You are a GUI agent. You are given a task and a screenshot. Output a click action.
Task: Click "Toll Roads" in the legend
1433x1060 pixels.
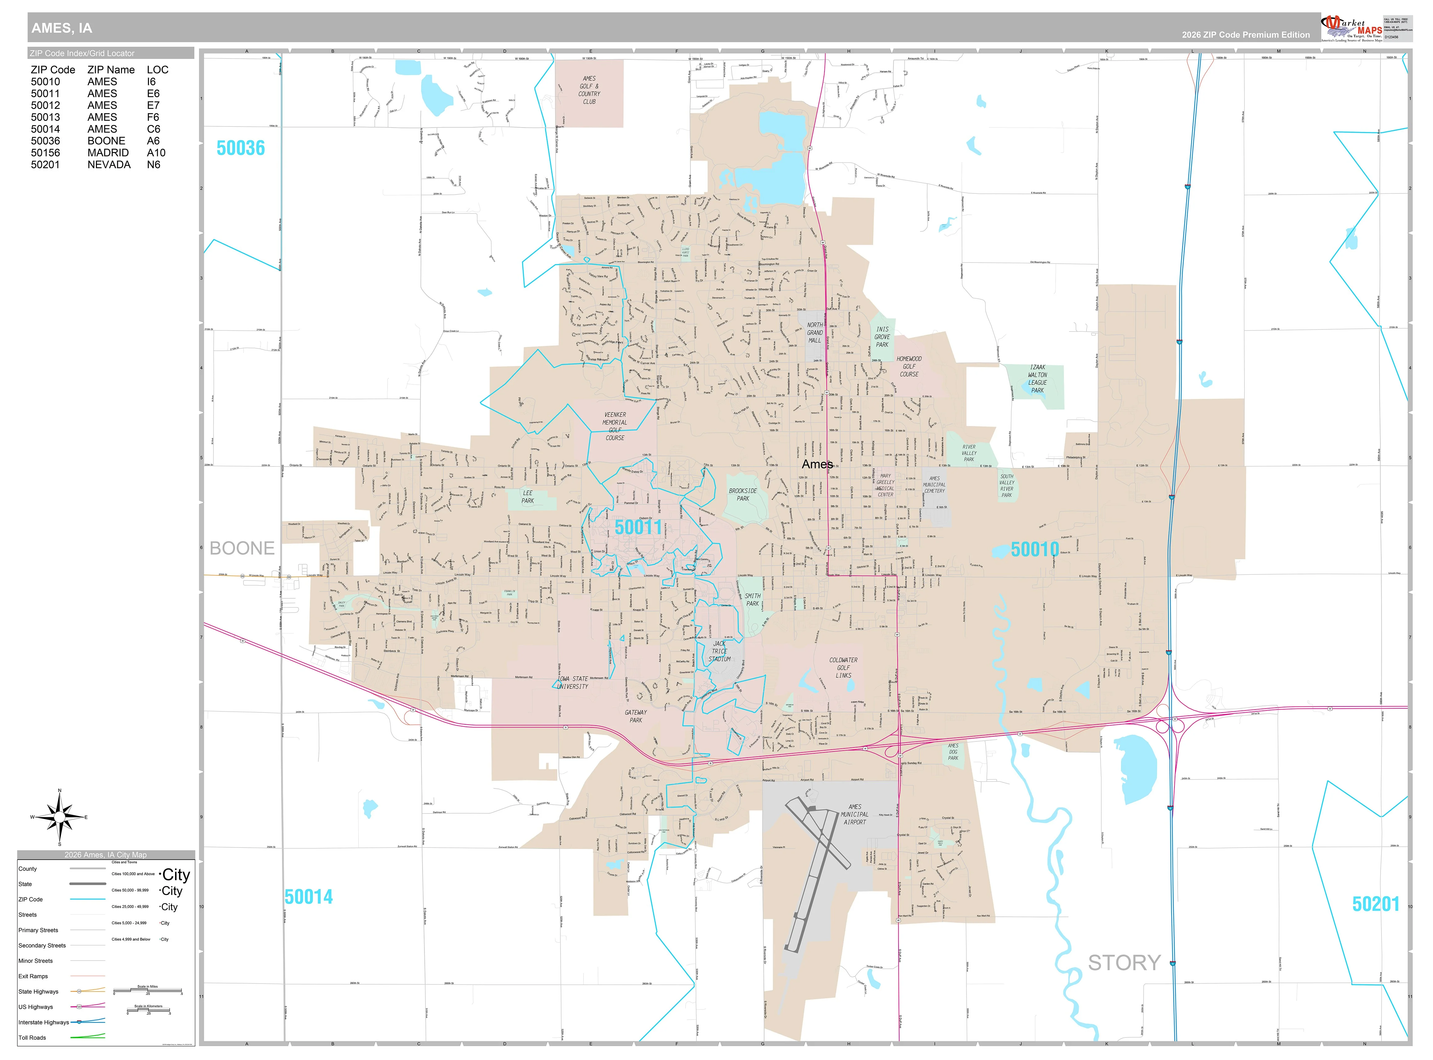coord(32,1038)
